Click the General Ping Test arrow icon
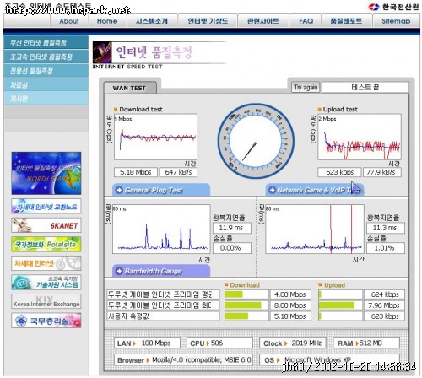This screenshot has width=422, height=378. pos(119,190)
